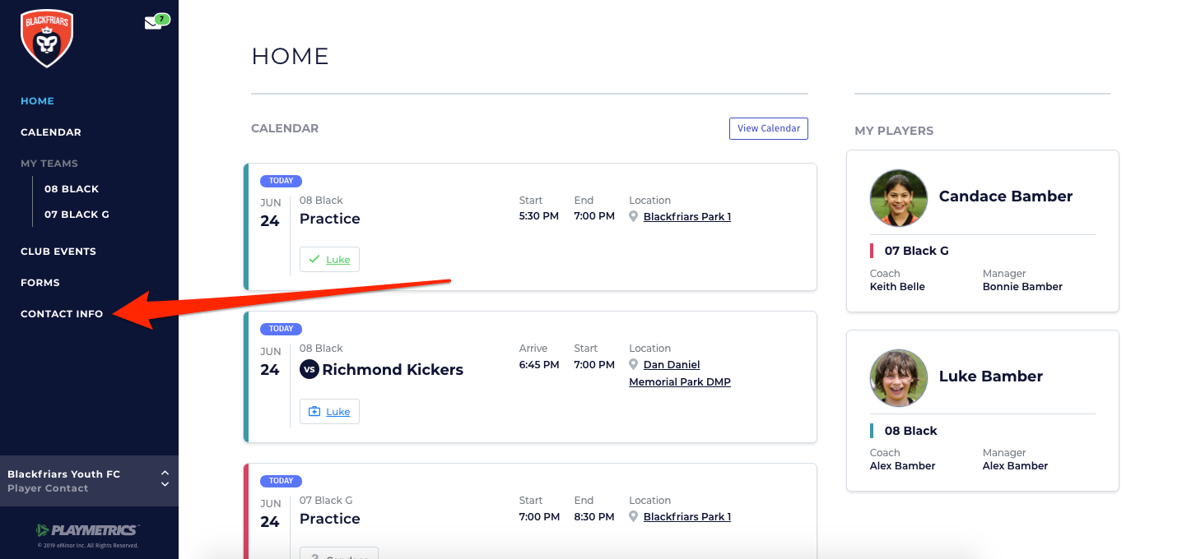This screenshot has width=1182, height=559.
Task: Open the 07 Black G team page
Action: (x=77, y=215)
